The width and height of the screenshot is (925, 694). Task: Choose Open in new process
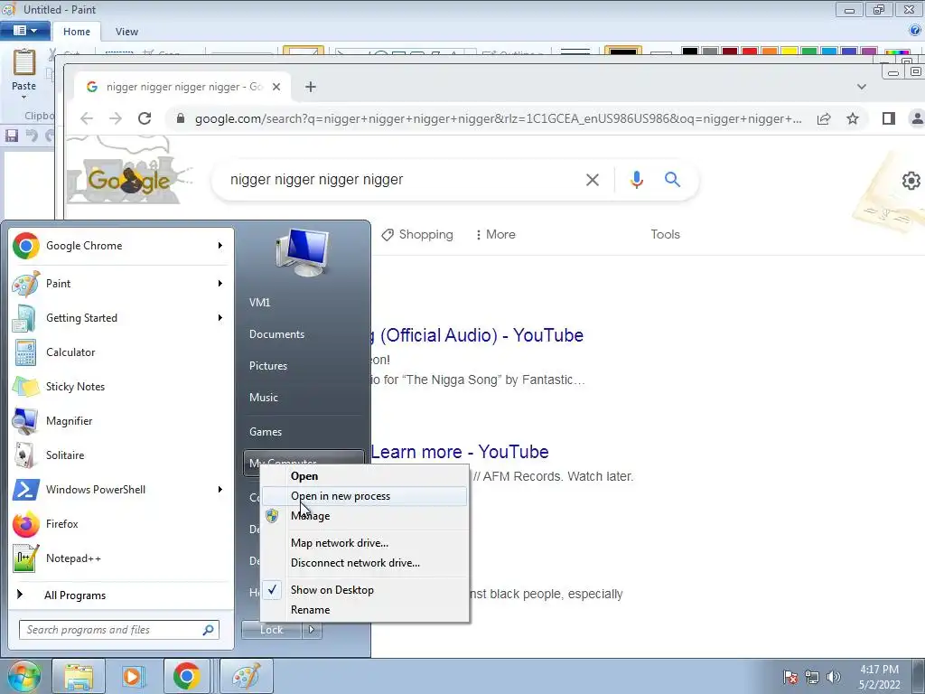(365, 496)
